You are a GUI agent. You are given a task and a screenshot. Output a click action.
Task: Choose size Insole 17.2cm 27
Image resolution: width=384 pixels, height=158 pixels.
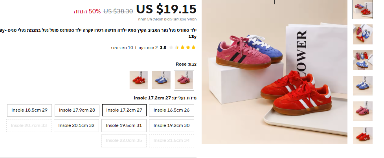tap(124, 110)
